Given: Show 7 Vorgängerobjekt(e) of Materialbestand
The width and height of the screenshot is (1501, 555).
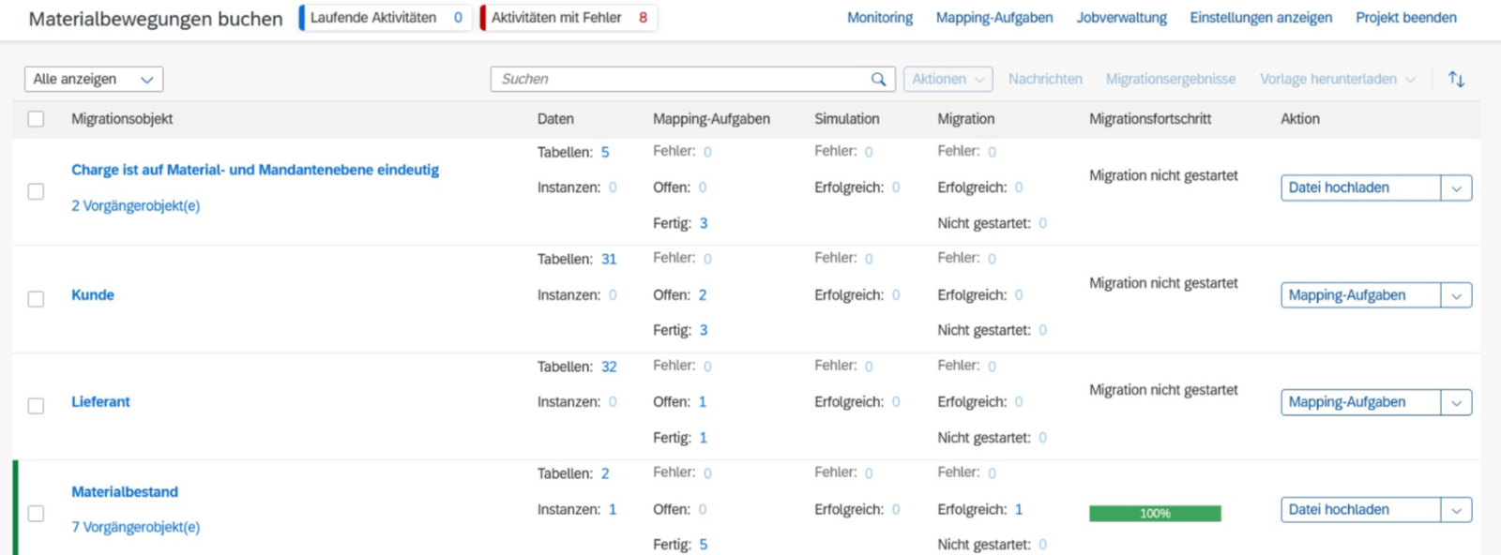Looking at the screenshot, I should tap(136, 528).
